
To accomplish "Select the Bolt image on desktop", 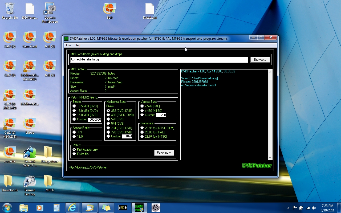I will [109, 11].
